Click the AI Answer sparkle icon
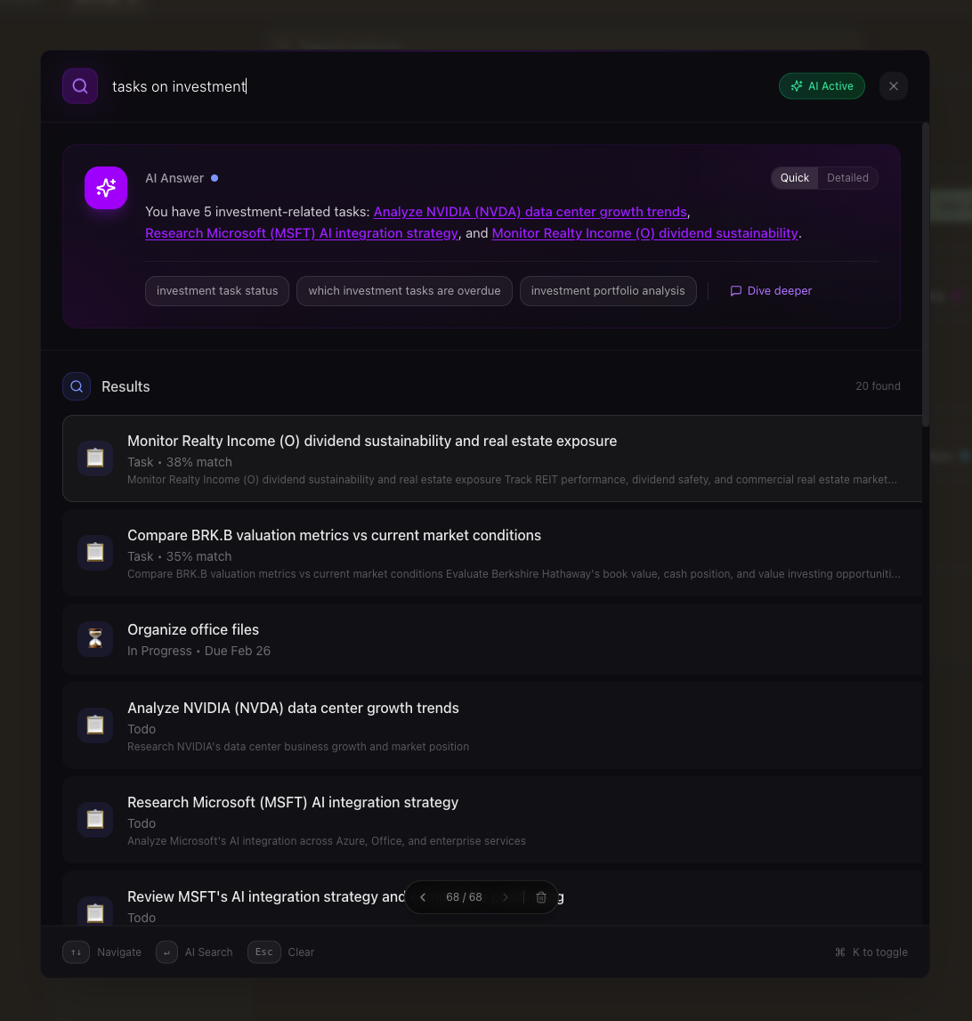This screenshot has height=1021, width=972. (106, 188)
